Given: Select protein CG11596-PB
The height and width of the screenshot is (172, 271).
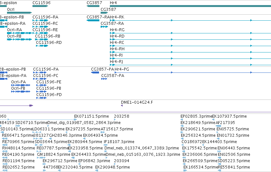Looking at the screenshot, I should tap(41, 92).
